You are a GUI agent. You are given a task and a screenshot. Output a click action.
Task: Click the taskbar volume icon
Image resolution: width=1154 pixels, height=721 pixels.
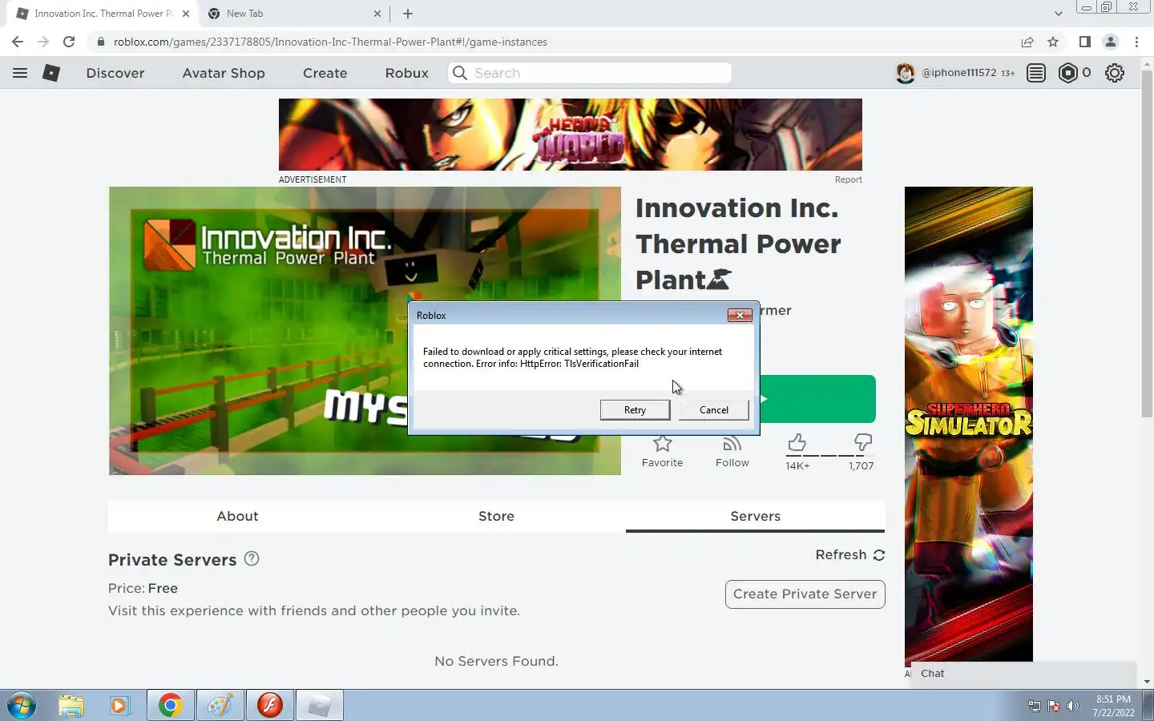1073,706
